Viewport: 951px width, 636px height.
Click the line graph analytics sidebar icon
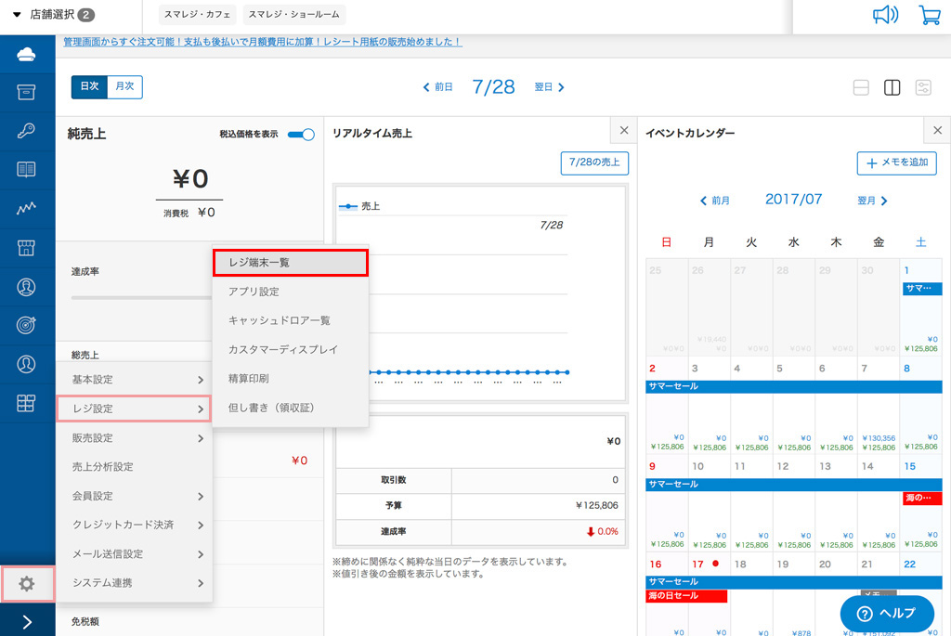tap(27, 209)
